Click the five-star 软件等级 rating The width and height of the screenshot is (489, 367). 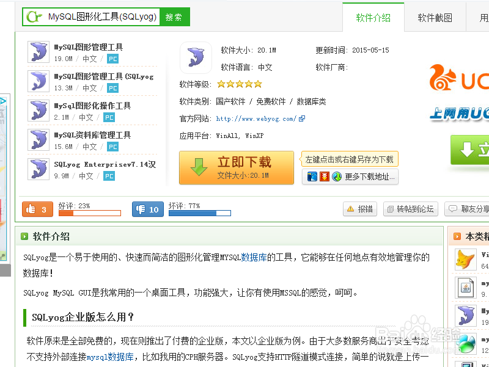240,84
